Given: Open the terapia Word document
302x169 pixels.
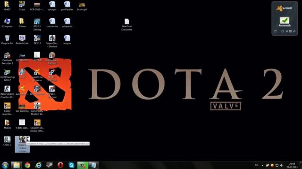Looking at the screenshot, I should (67, 39).
